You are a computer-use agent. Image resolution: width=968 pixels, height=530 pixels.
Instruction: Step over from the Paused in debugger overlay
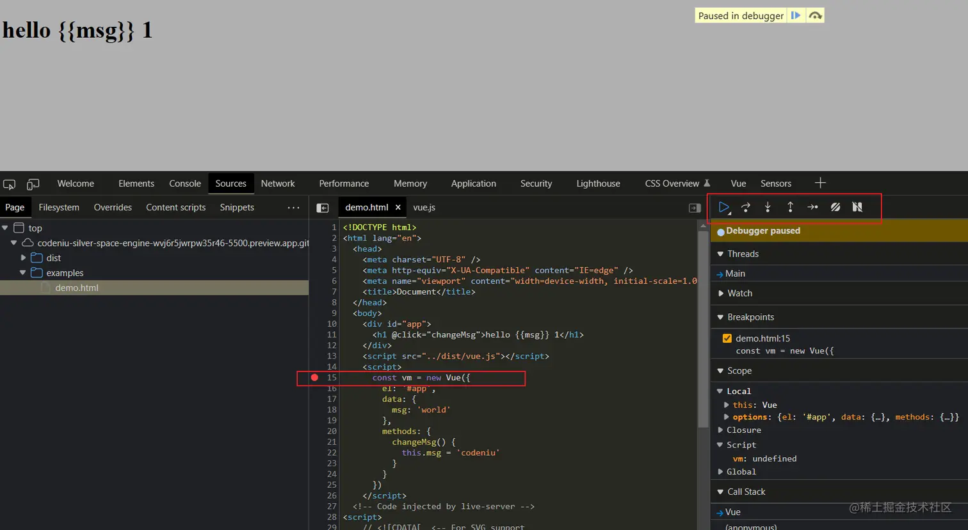pos(815,15)
